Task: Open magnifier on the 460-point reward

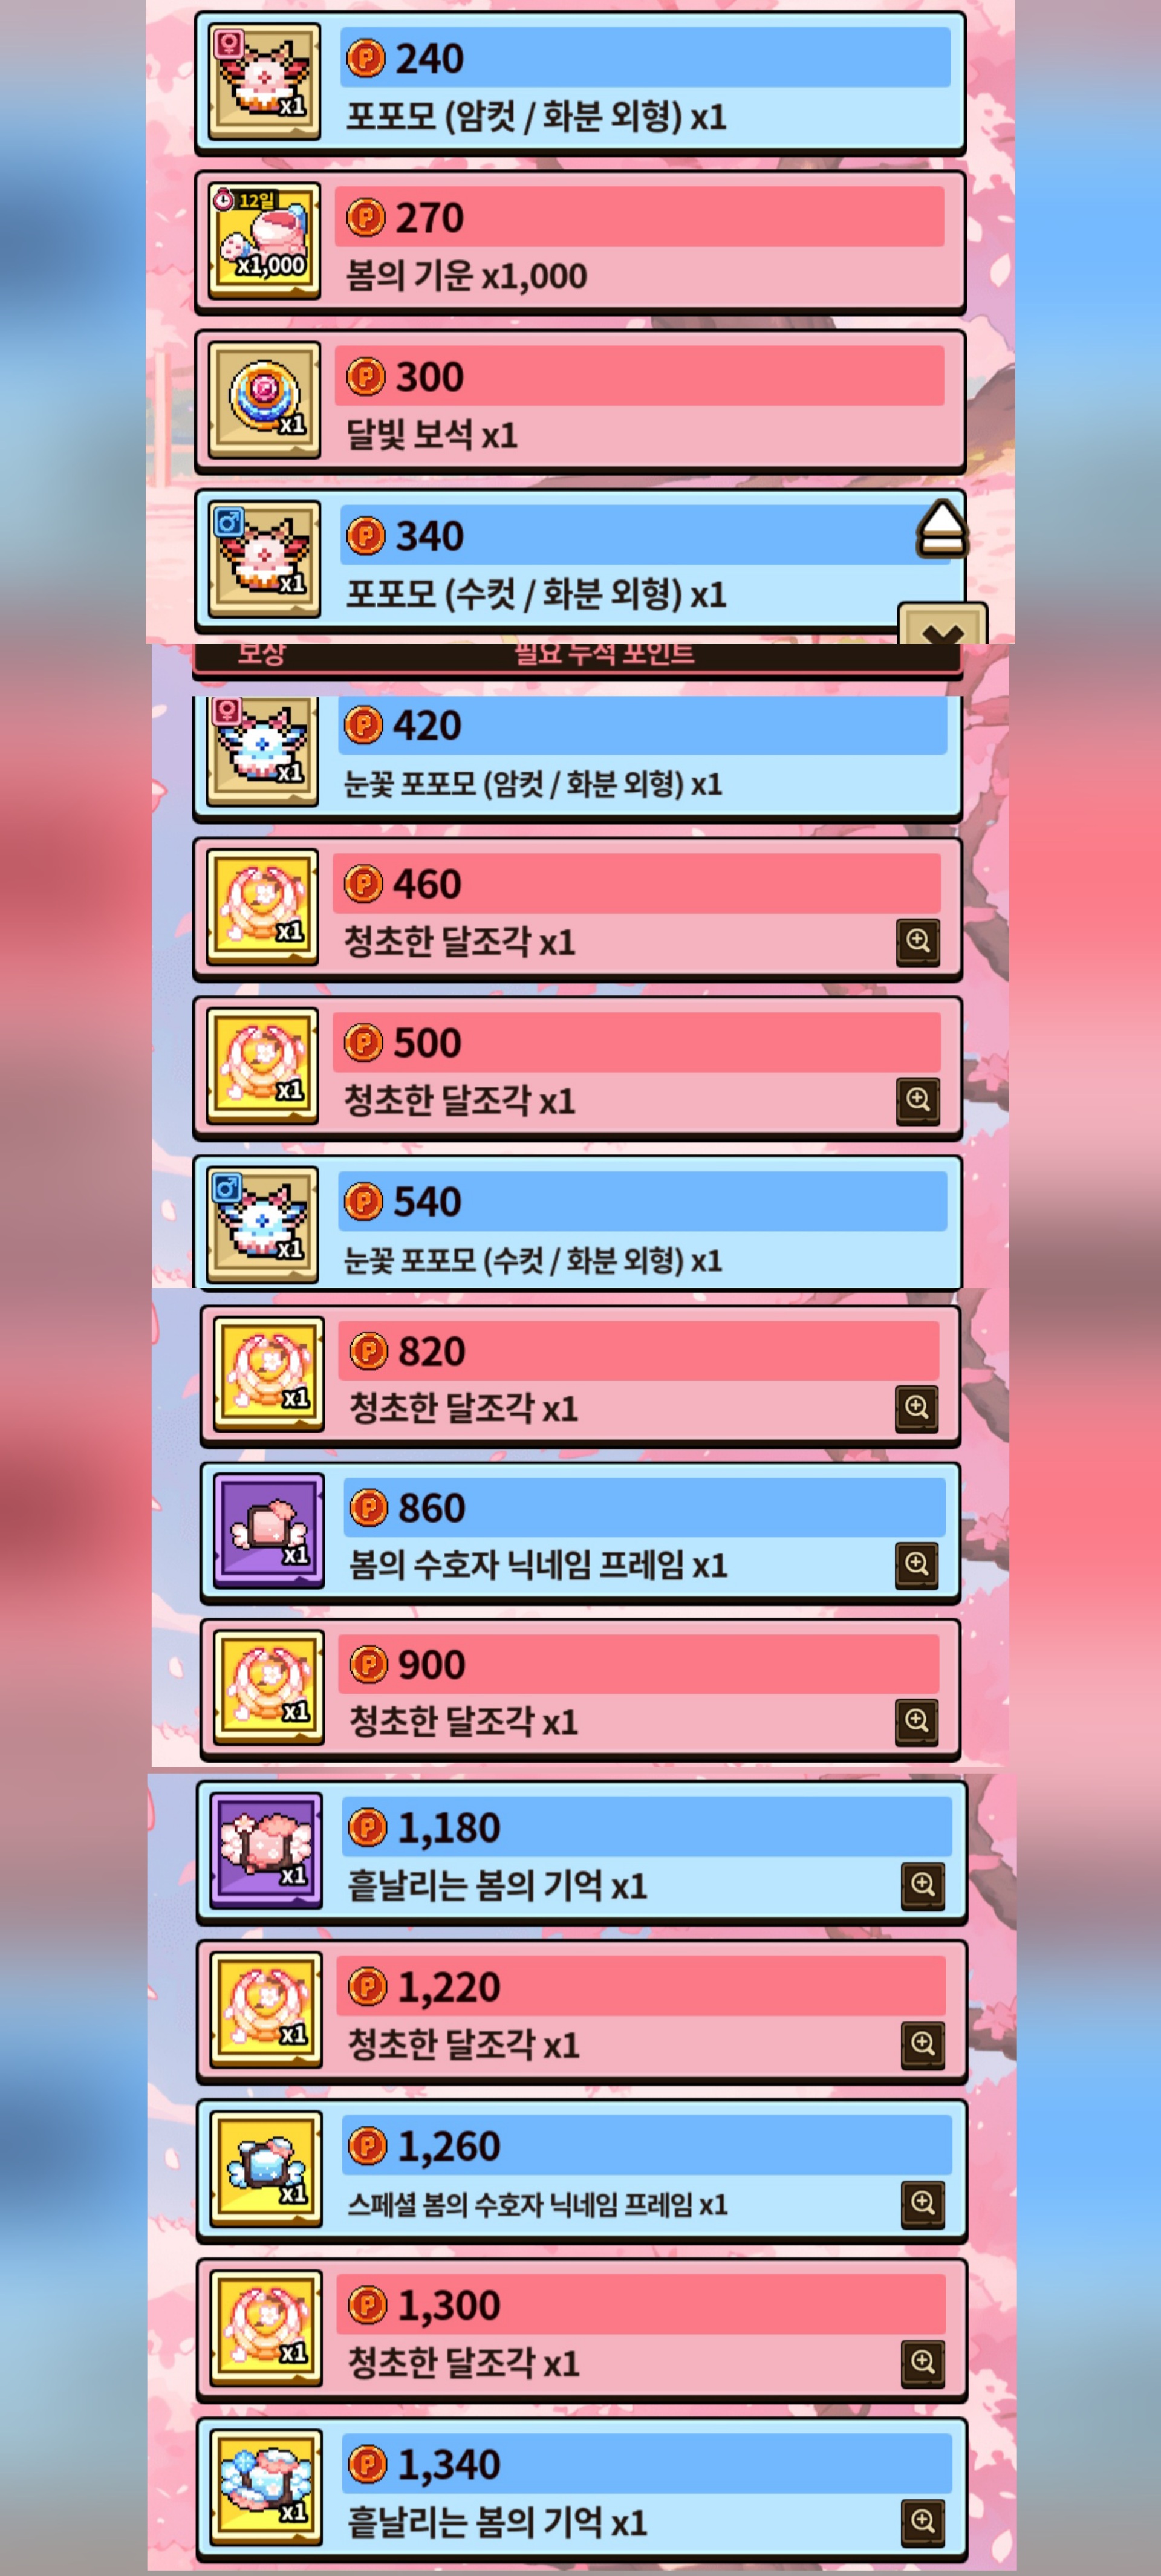Action: [918, 941]
